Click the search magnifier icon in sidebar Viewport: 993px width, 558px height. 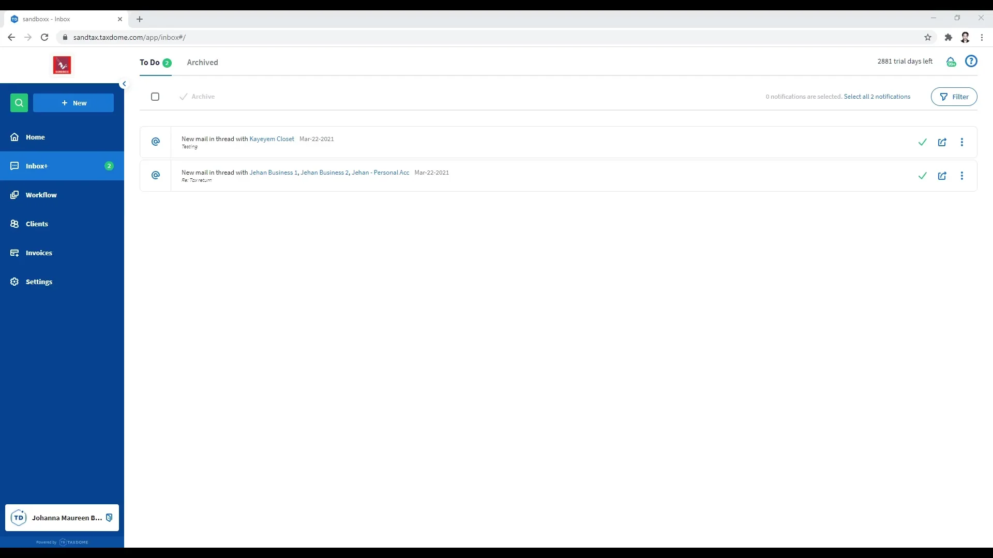pos(19,103)
